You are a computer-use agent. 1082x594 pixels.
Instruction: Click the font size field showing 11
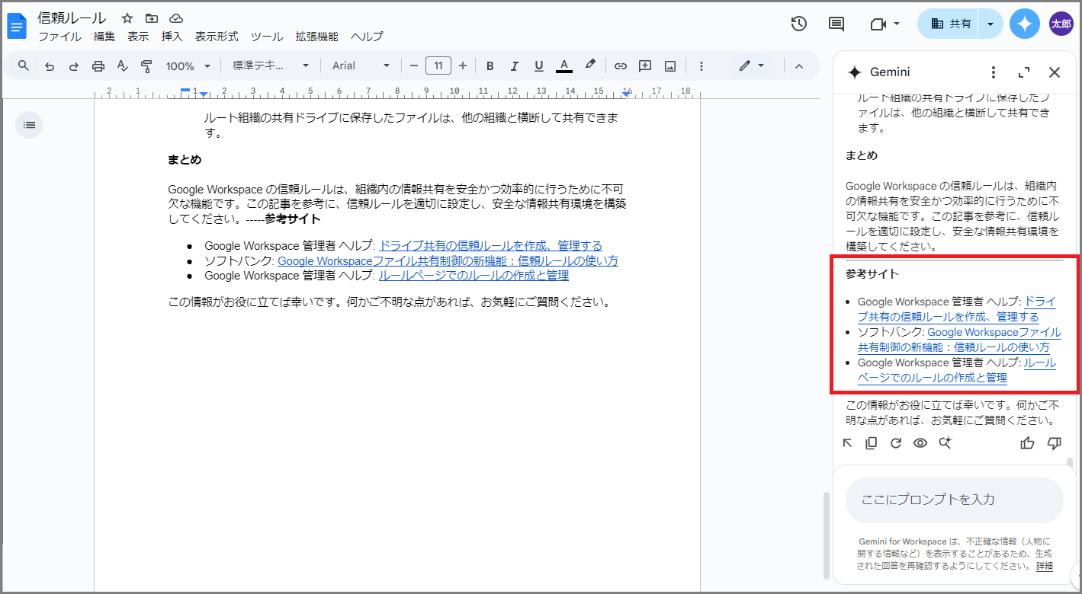pyautogui.click(x=438, y=66)
